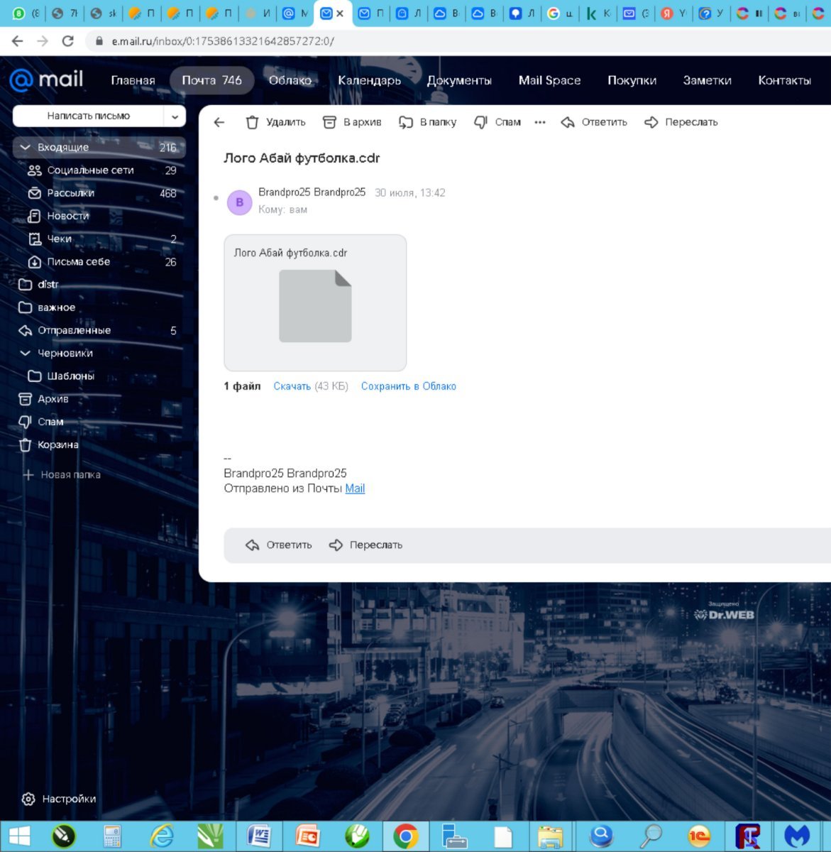Open the Лого Абай футболка.cdr attachment preview
This screenshot has width=831, height=852.
[x=315, y=303]
